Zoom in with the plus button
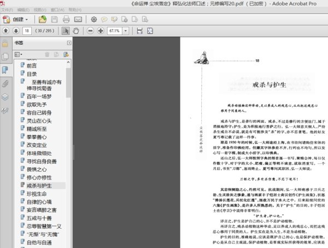Viewport: 328px width, 248px height. click(101, 31)
